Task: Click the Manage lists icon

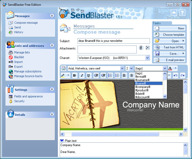Action: pyautogui.click(x=11, y=53)
